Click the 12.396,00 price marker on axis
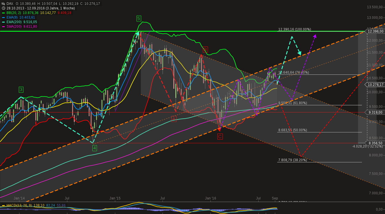The height and width of the screenshot is (214, 385). (375, 31)
